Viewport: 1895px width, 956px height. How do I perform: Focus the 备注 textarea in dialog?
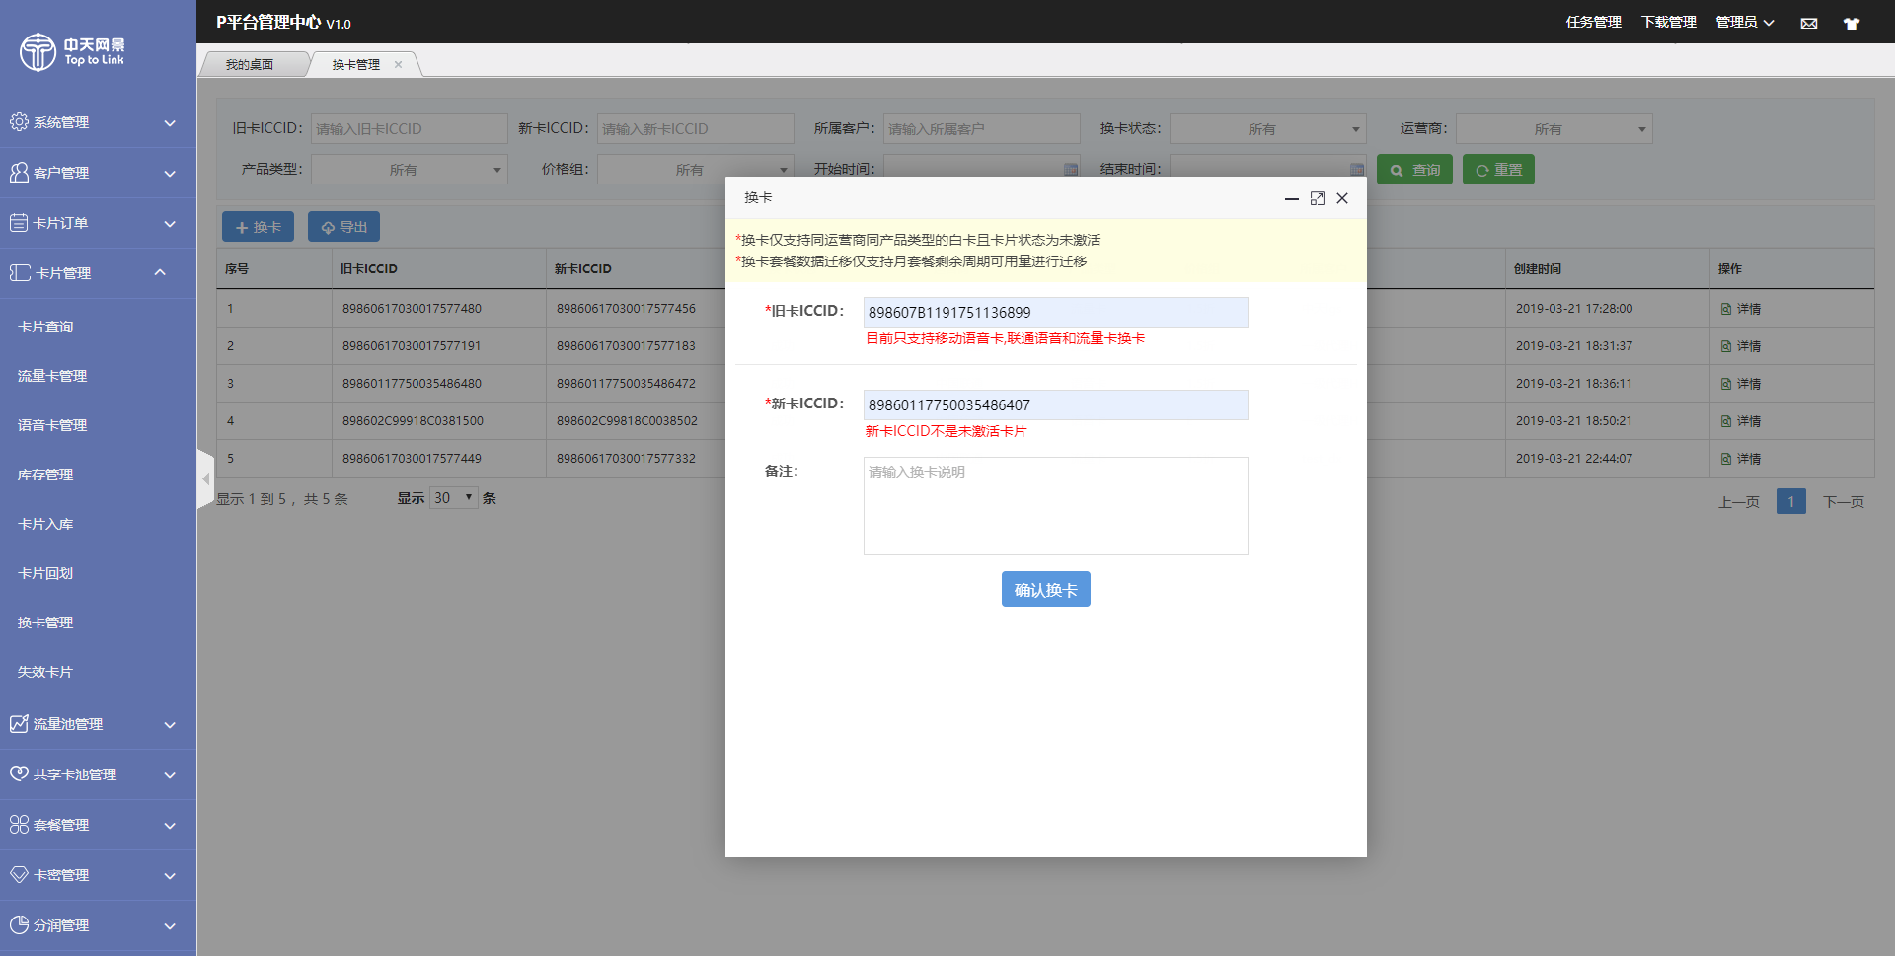1056,506
